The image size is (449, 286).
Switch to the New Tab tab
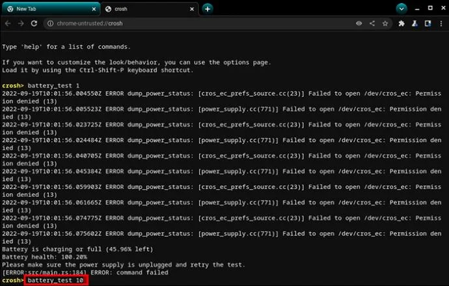tap(51, 9)
